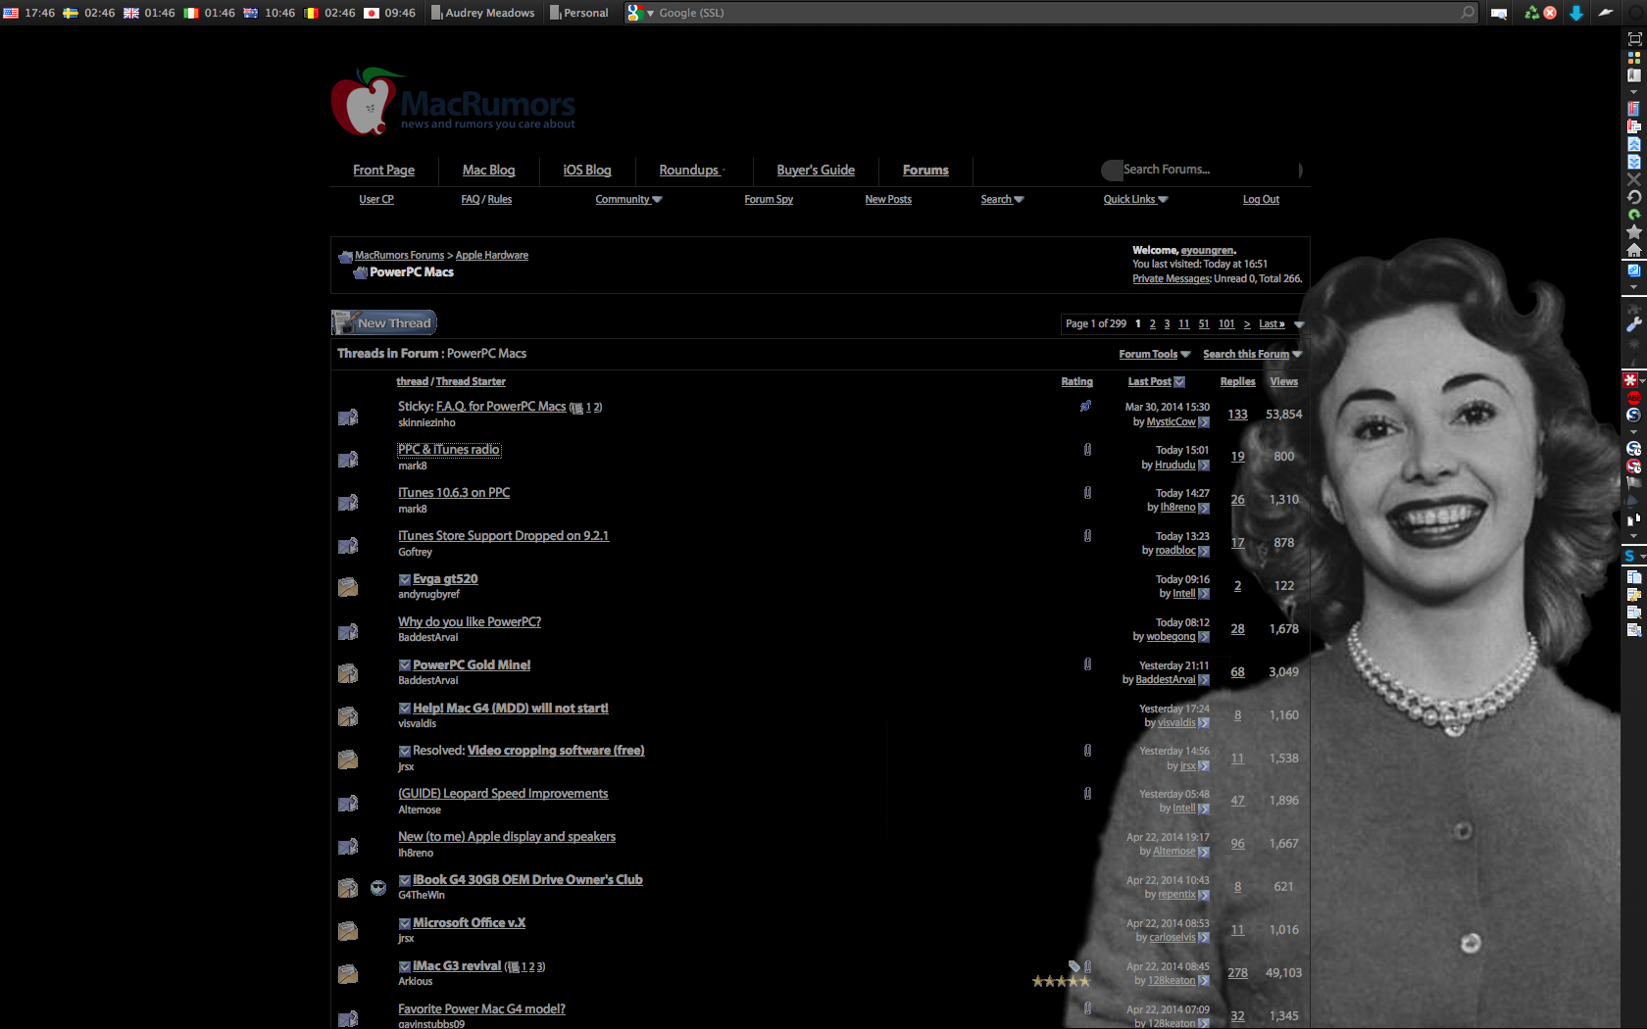This screenshot has width=1647, height=1029.
Task: Open the Mac Blog tab
Action: click(x=488, y=170)
